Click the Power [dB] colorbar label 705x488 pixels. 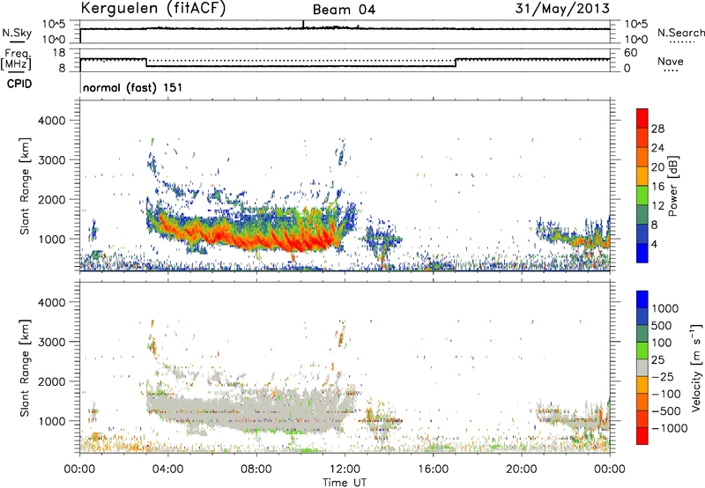click(x=672, y=186)
